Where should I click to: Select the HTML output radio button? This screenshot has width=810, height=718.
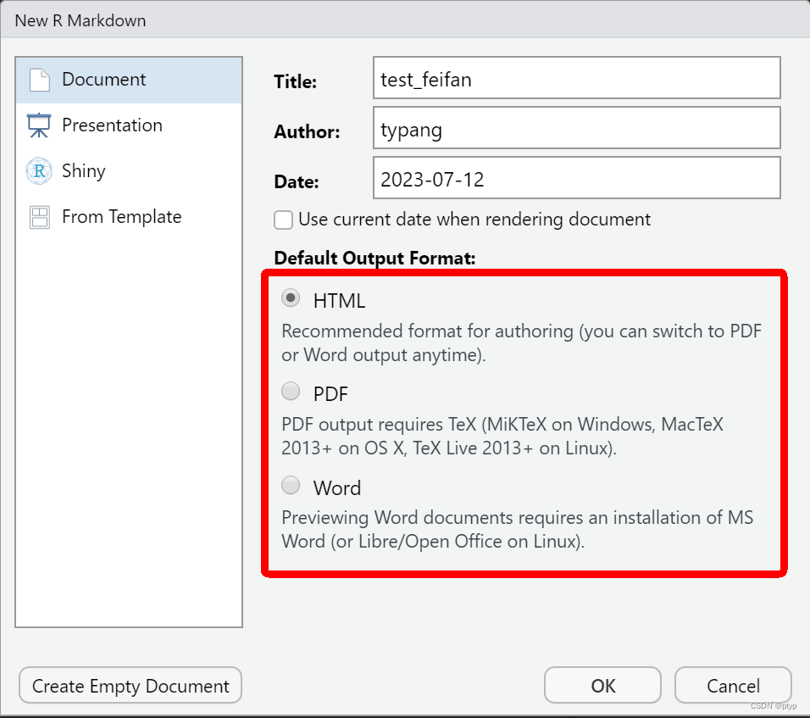tap(291, 298)
